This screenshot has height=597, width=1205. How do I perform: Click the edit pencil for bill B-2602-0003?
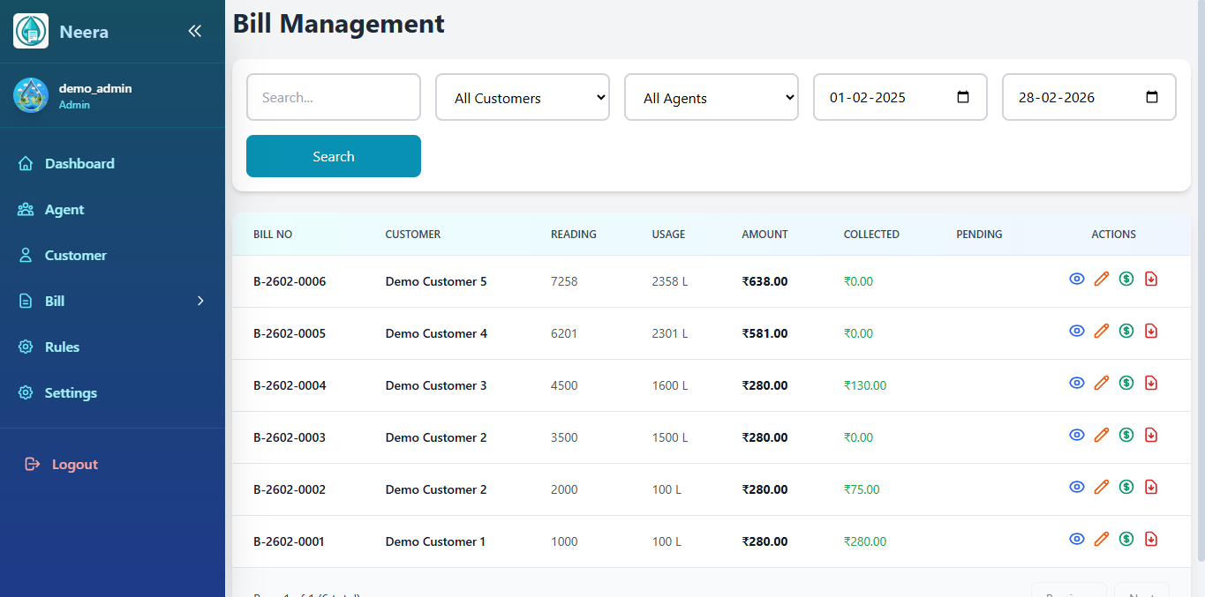click(1101, 436)
